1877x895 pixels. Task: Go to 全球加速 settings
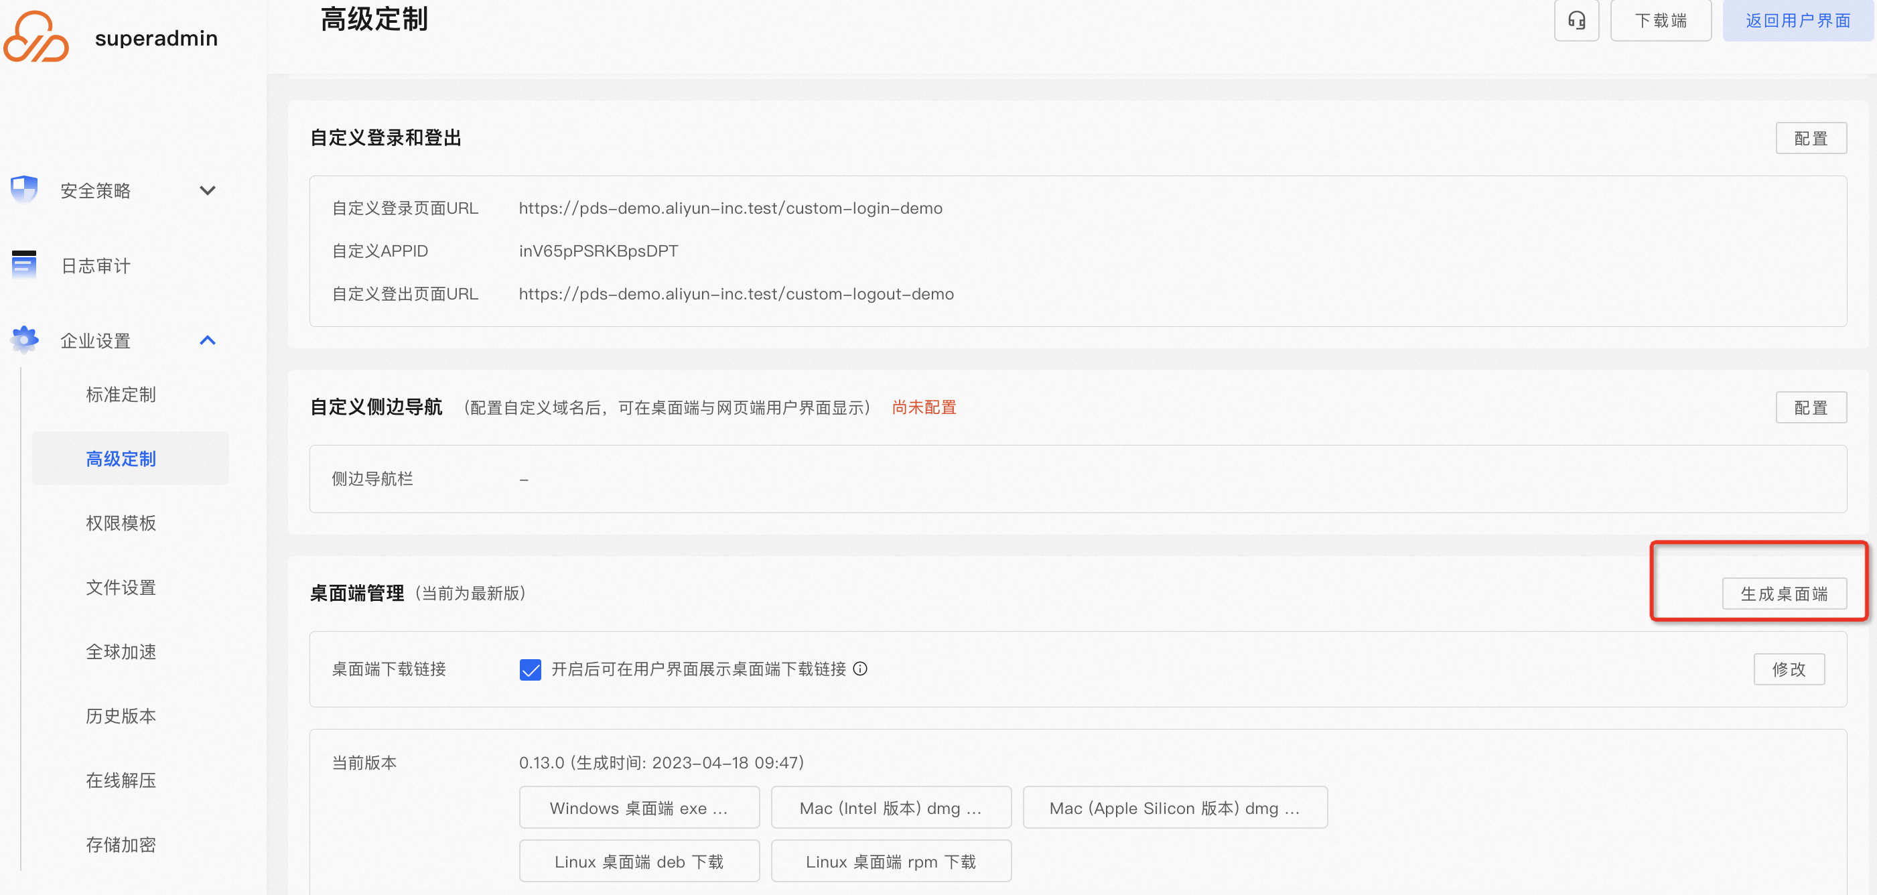point(121,651)
